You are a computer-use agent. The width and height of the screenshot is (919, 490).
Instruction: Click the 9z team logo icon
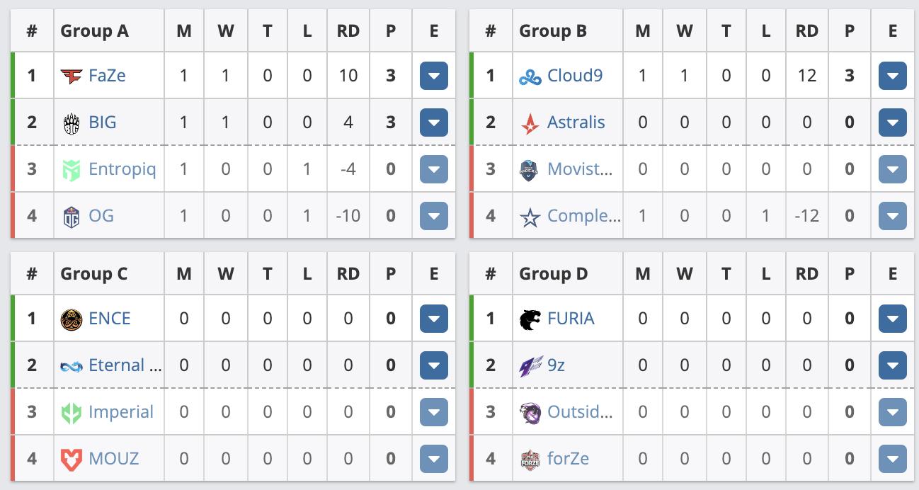click(530, 365)
